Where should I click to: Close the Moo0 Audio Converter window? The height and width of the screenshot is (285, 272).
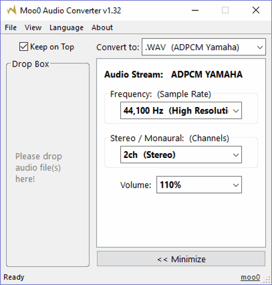[x=256, y=10]
